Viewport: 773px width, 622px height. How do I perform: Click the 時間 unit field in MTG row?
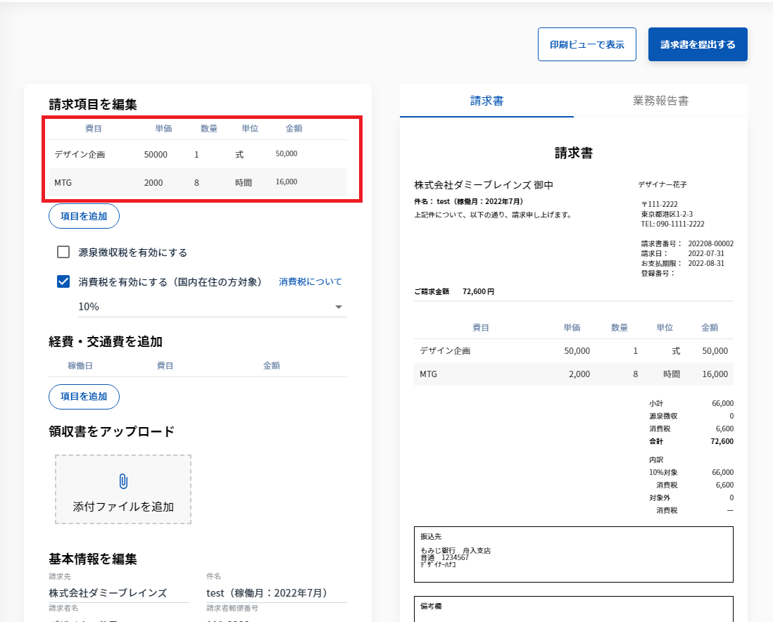click(244, 182)
